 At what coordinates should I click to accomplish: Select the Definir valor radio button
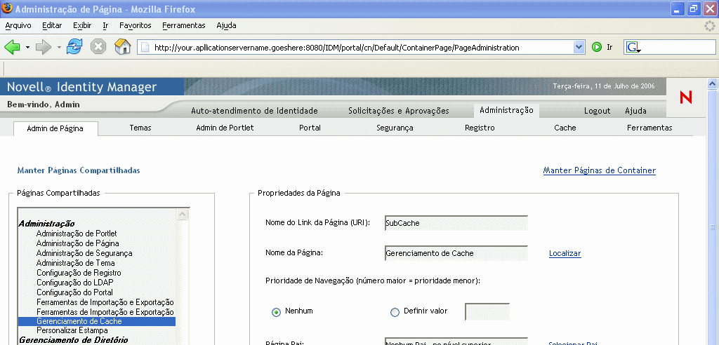click(x=395, y=312)
